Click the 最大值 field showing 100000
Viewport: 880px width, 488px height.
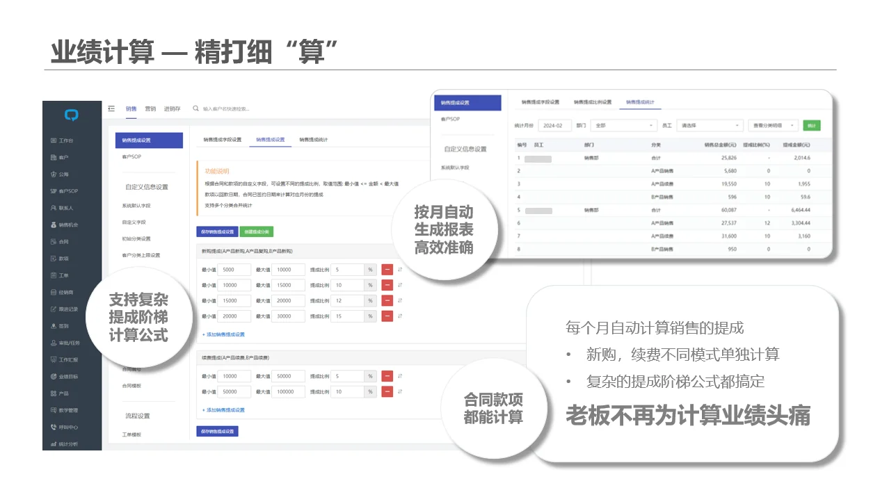288,391
